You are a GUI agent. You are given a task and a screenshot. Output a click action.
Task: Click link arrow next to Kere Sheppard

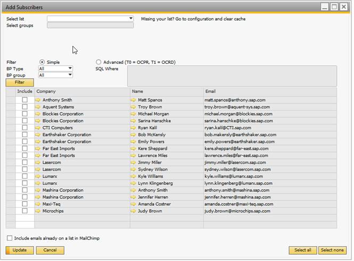[134, 148]
